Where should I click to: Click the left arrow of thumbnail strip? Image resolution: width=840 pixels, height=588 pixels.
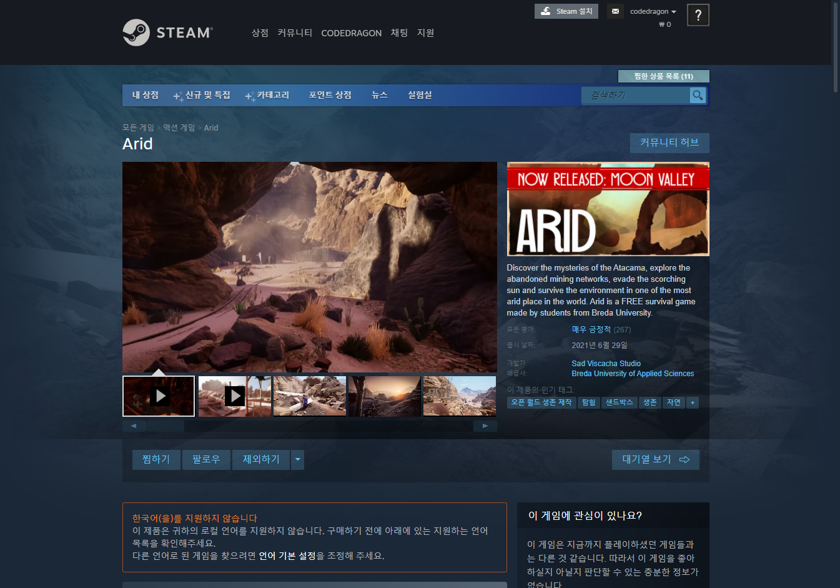pos(134,426)
